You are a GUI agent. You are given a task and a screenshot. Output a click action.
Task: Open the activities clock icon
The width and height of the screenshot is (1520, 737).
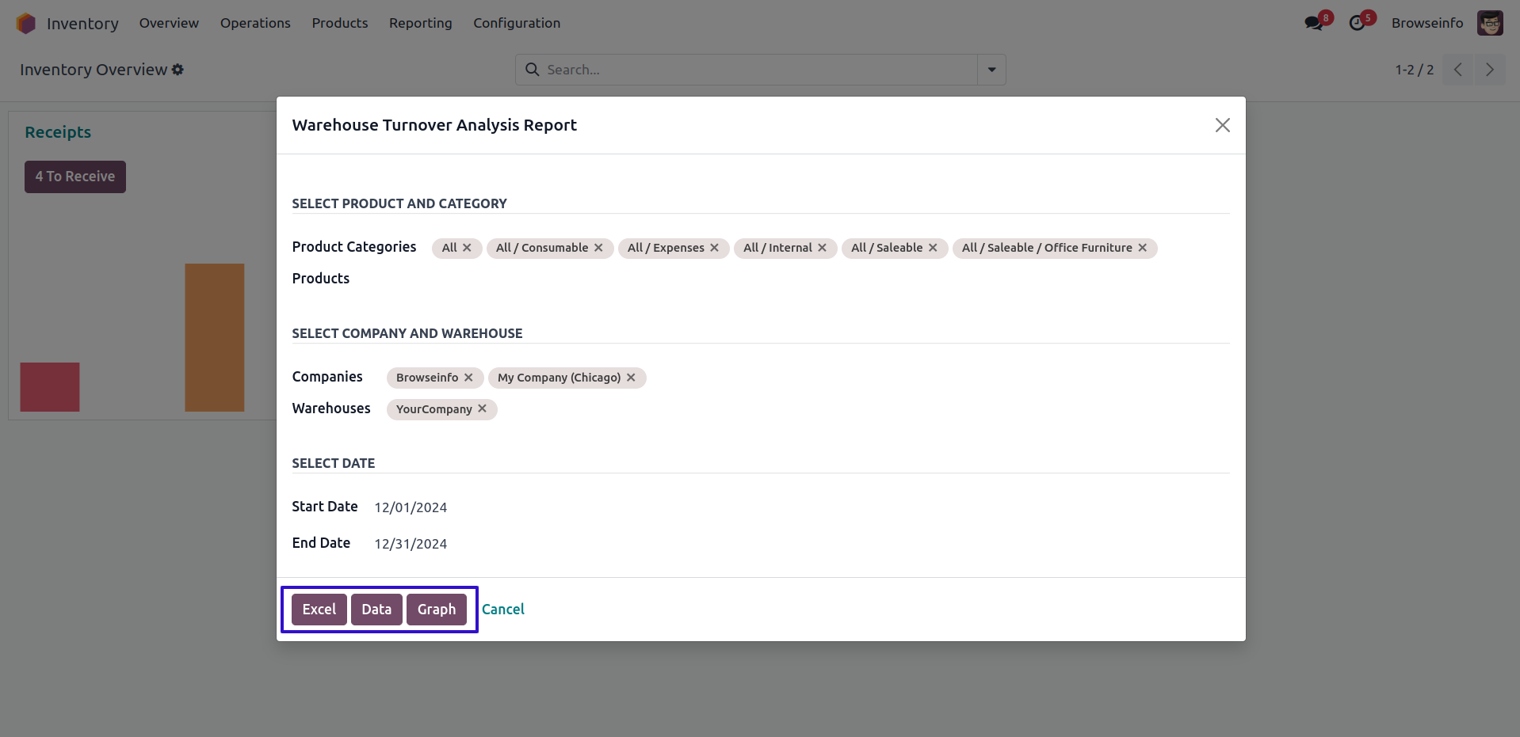click(1358, 23)
